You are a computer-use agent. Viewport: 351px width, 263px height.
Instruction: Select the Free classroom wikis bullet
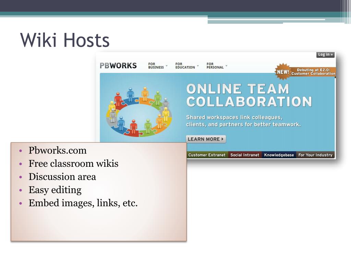point(73,163)
